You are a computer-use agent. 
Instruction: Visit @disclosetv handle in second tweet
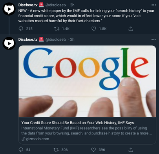[x=56, y=39]
